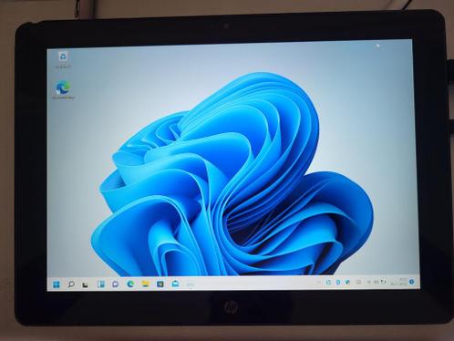Open the touch keyboard tray icon
The width and height of the screenshot is (454, 341).
tap(358, 282)
